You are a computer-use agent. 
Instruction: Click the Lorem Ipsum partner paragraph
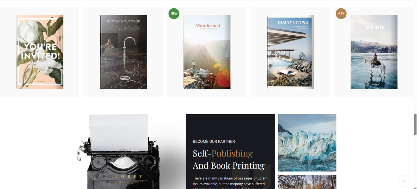click(230, 183)
